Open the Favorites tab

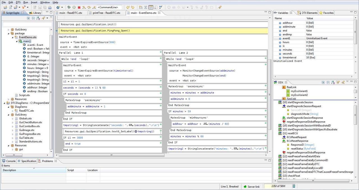click(326, 13)
